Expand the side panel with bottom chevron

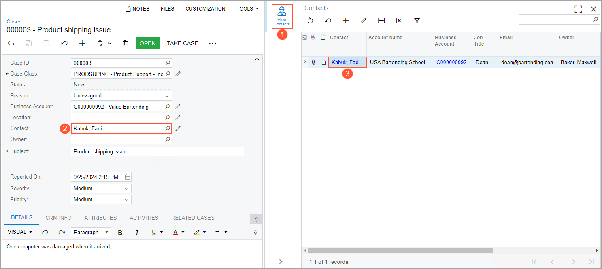coord(281,262)
